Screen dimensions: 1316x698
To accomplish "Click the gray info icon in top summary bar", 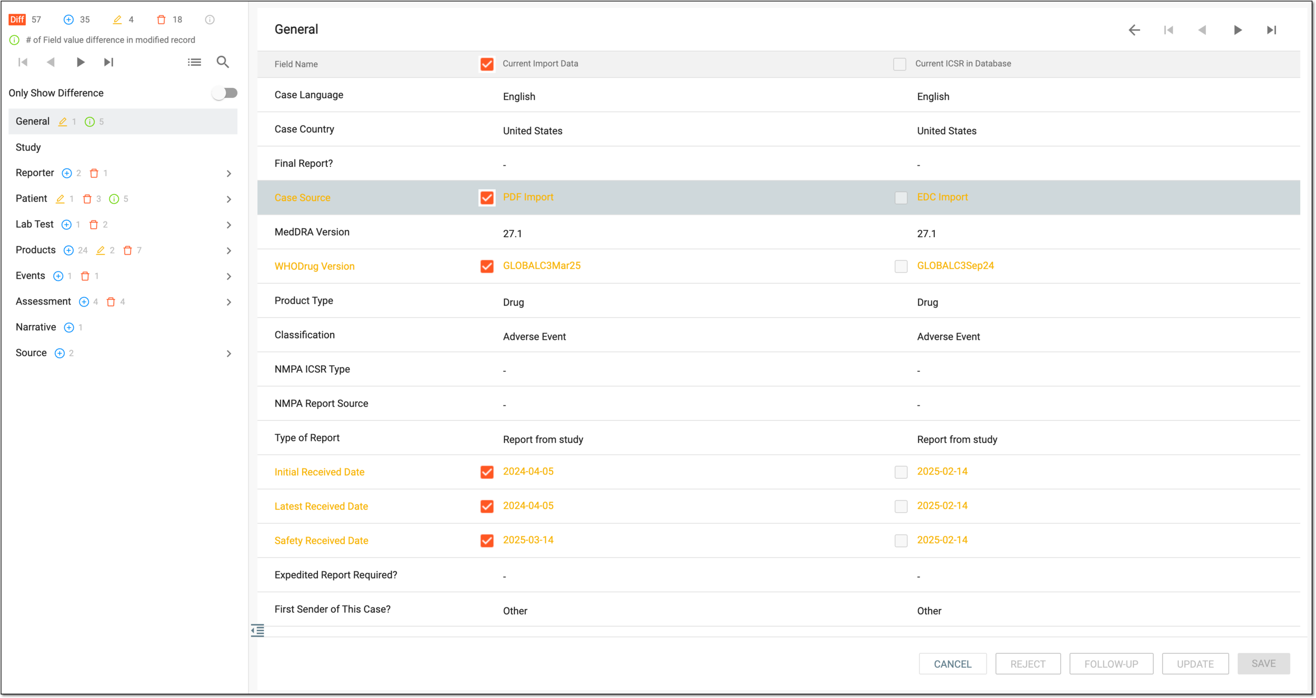I will (210, 19).
